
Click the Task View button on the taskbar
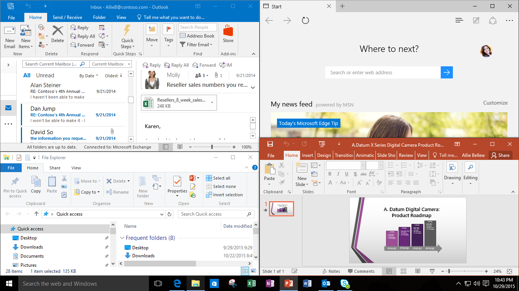pos(158,283)
